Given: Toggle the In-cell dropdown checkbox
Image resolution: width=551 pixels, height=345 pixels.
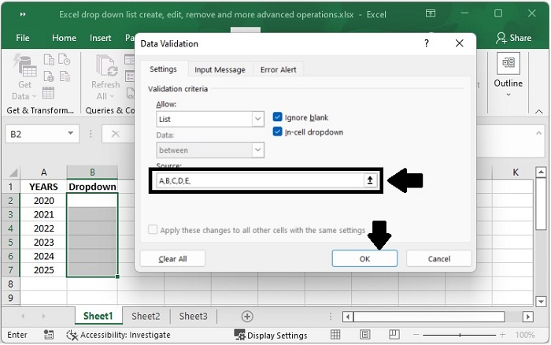Looking at the screenshot, I should tap(277, 132).
